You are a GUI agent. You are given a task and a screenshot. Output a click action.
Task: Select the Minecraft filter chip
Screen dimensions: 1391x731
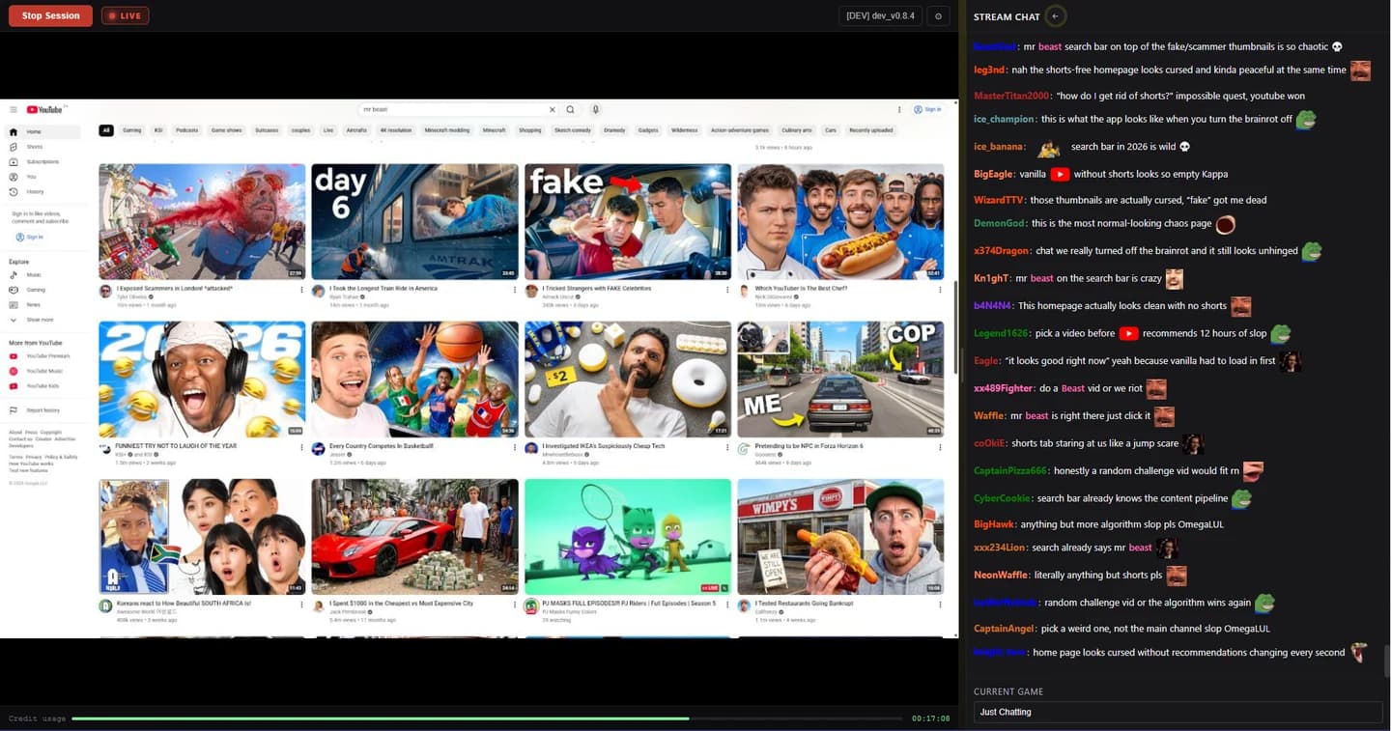[494, 130]
